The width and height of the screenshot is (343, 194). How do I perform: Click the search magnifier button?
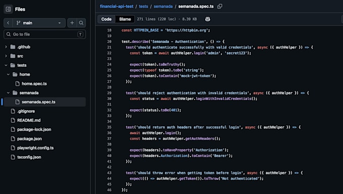click(x=81, y=23)
